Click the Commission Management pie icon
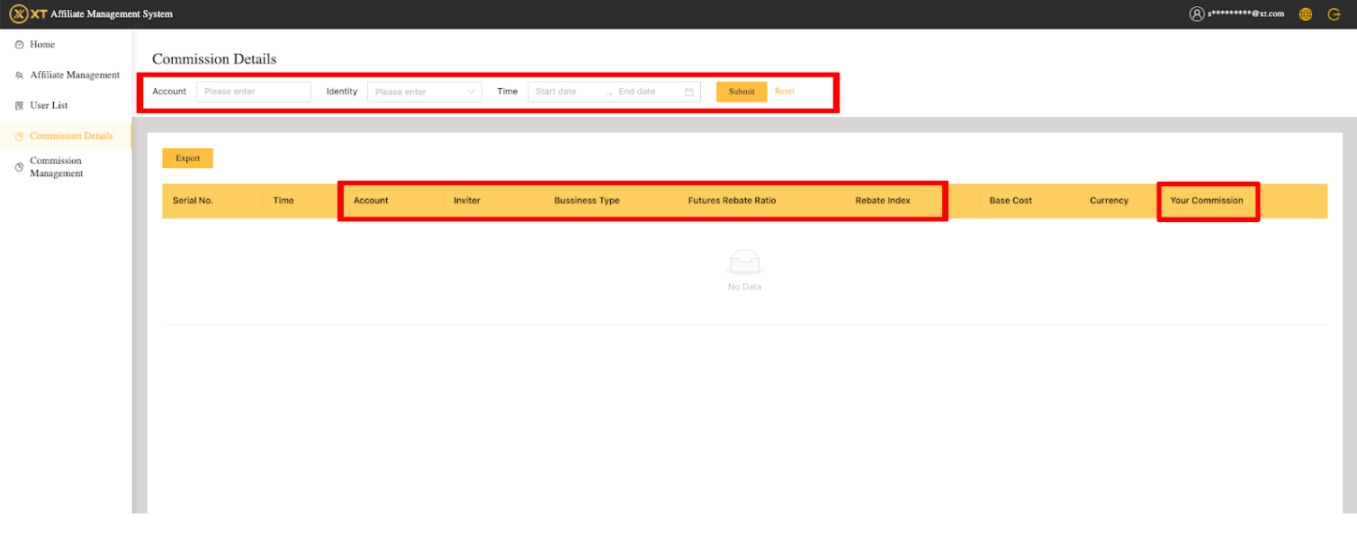 click(x=19, y=167)
